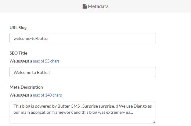Click the Metadata heading text
Image resolution: width=191 pixels, height=126 pixels.
98,6
